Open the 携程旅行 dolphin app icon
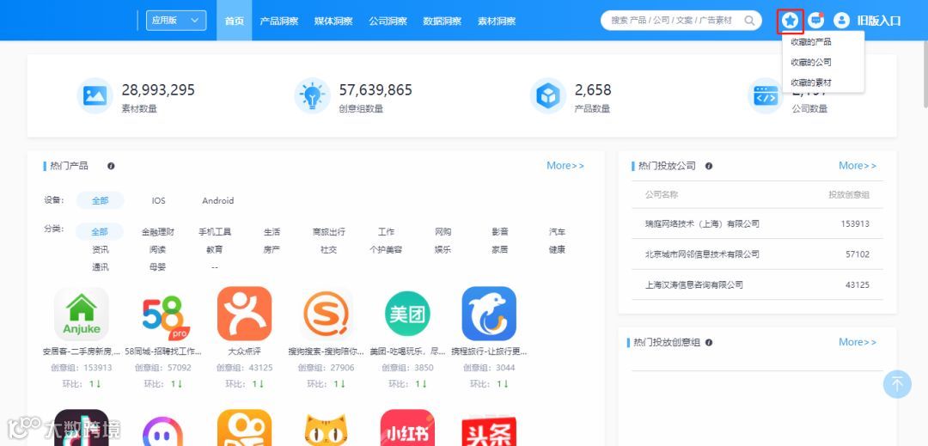The height and width of the screenshot is (446, 928). (489, 315)
